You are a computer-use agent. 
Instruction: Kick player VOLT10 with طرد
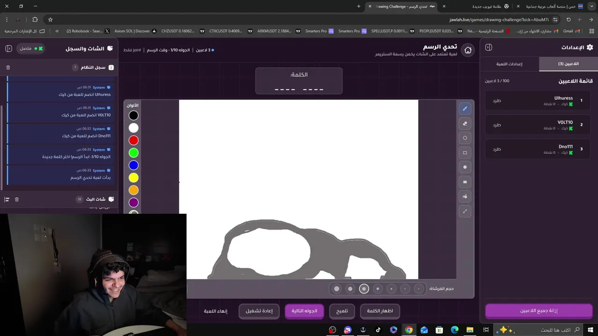497,125
